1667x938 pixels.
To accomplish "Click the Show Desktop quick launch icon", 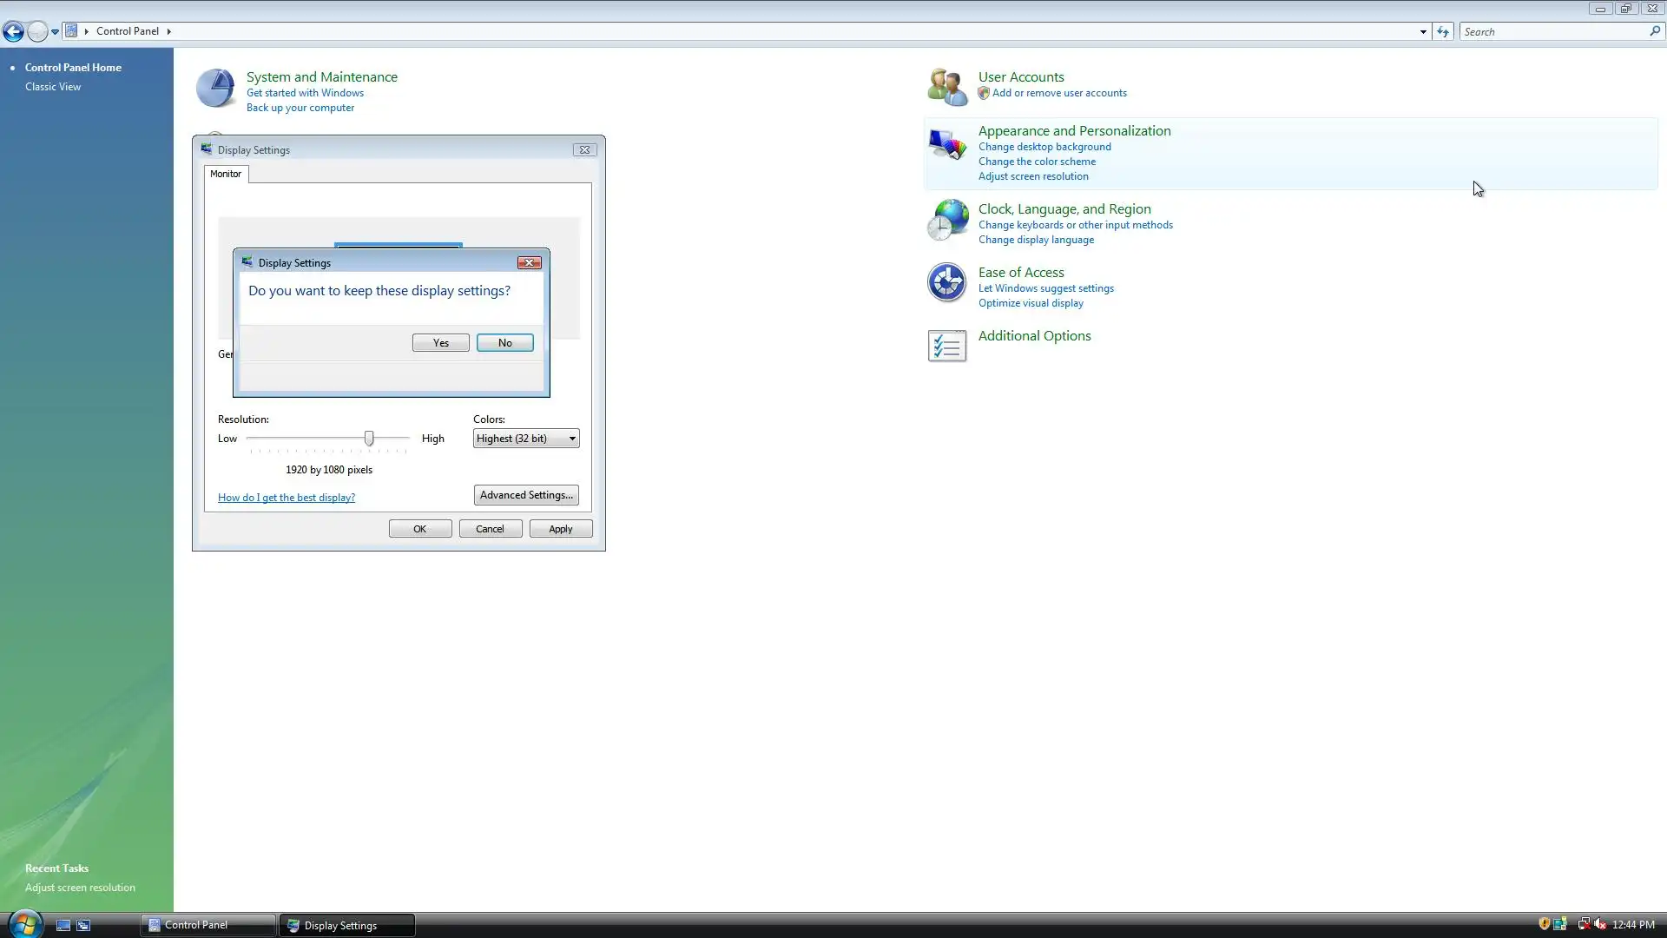I will (x=63, y=925).
